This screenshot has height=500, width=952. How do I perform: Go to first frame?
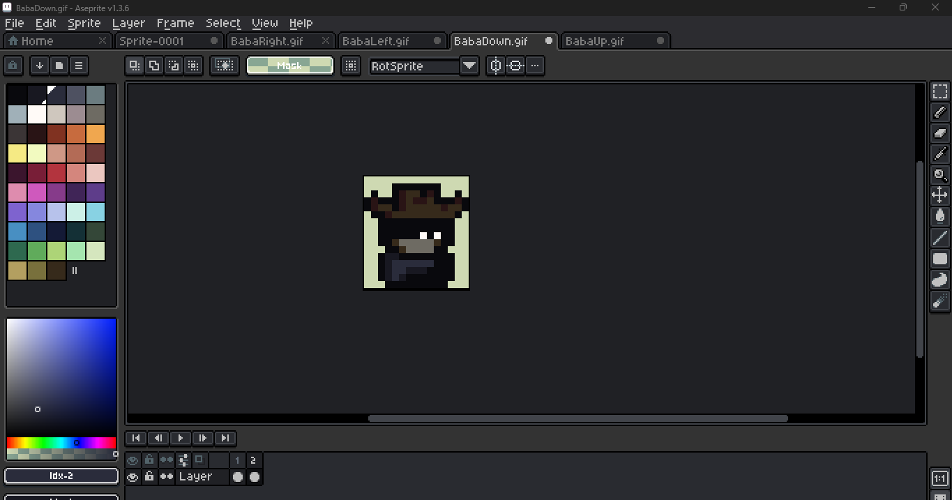136,438
